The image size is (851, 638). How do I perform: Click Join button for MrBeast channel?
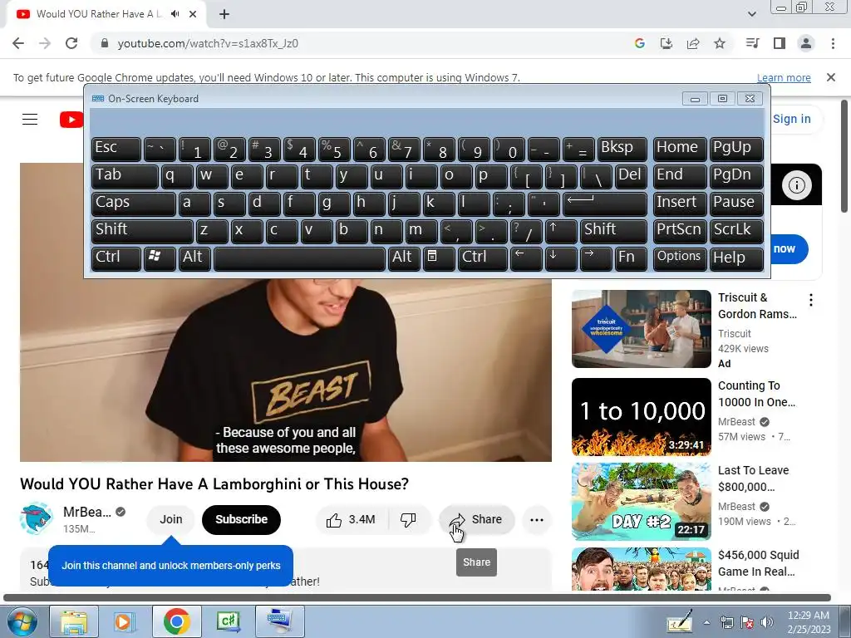(171, 520)
